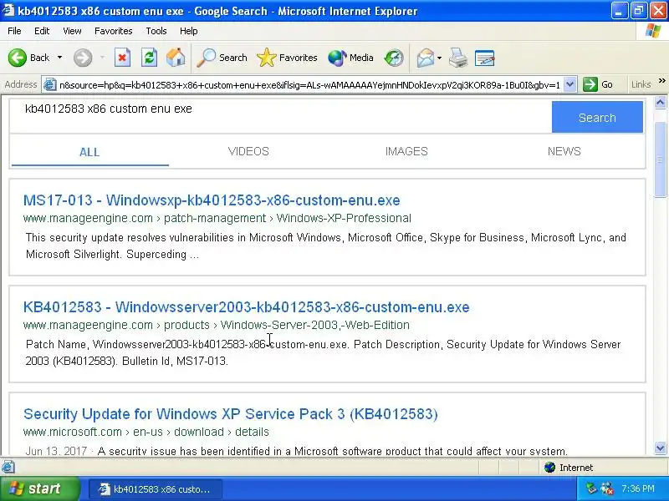Image resolution: width=669 pixels, height=501 pixels.
Task: Click the scrollbar up arrow
Action: click(661, 102)
